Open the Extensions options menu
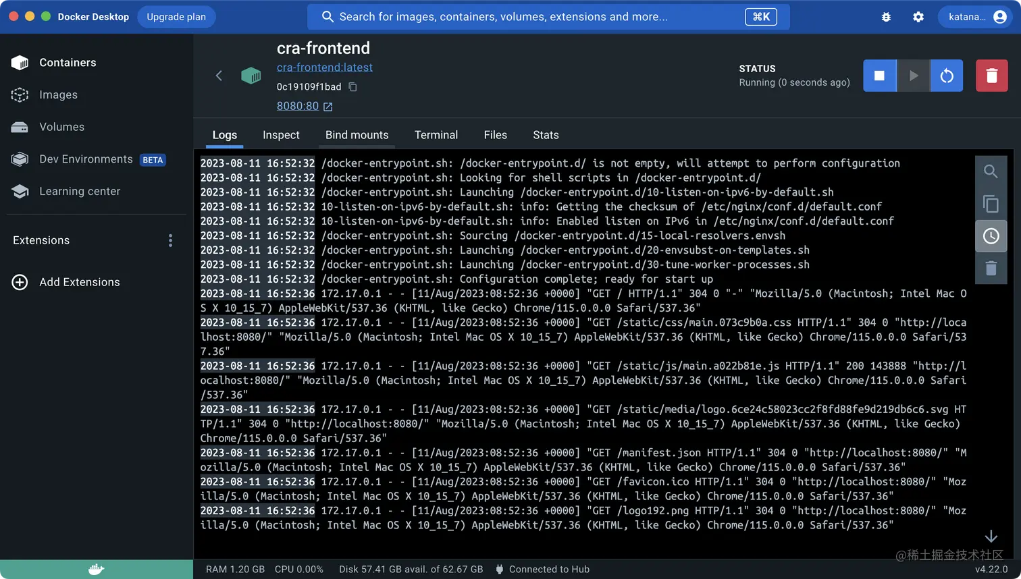 point(170,240)
